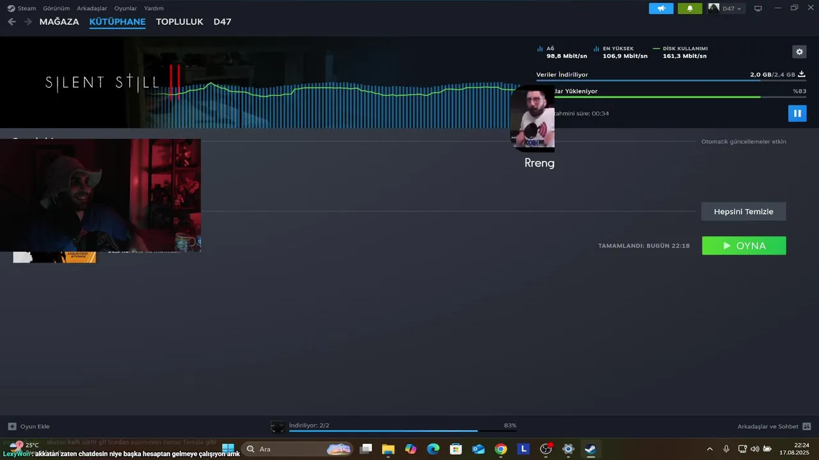The width and height of the screenshot is (819, 460).
Task: Click the network tray icon
Action: coord(742,449)
